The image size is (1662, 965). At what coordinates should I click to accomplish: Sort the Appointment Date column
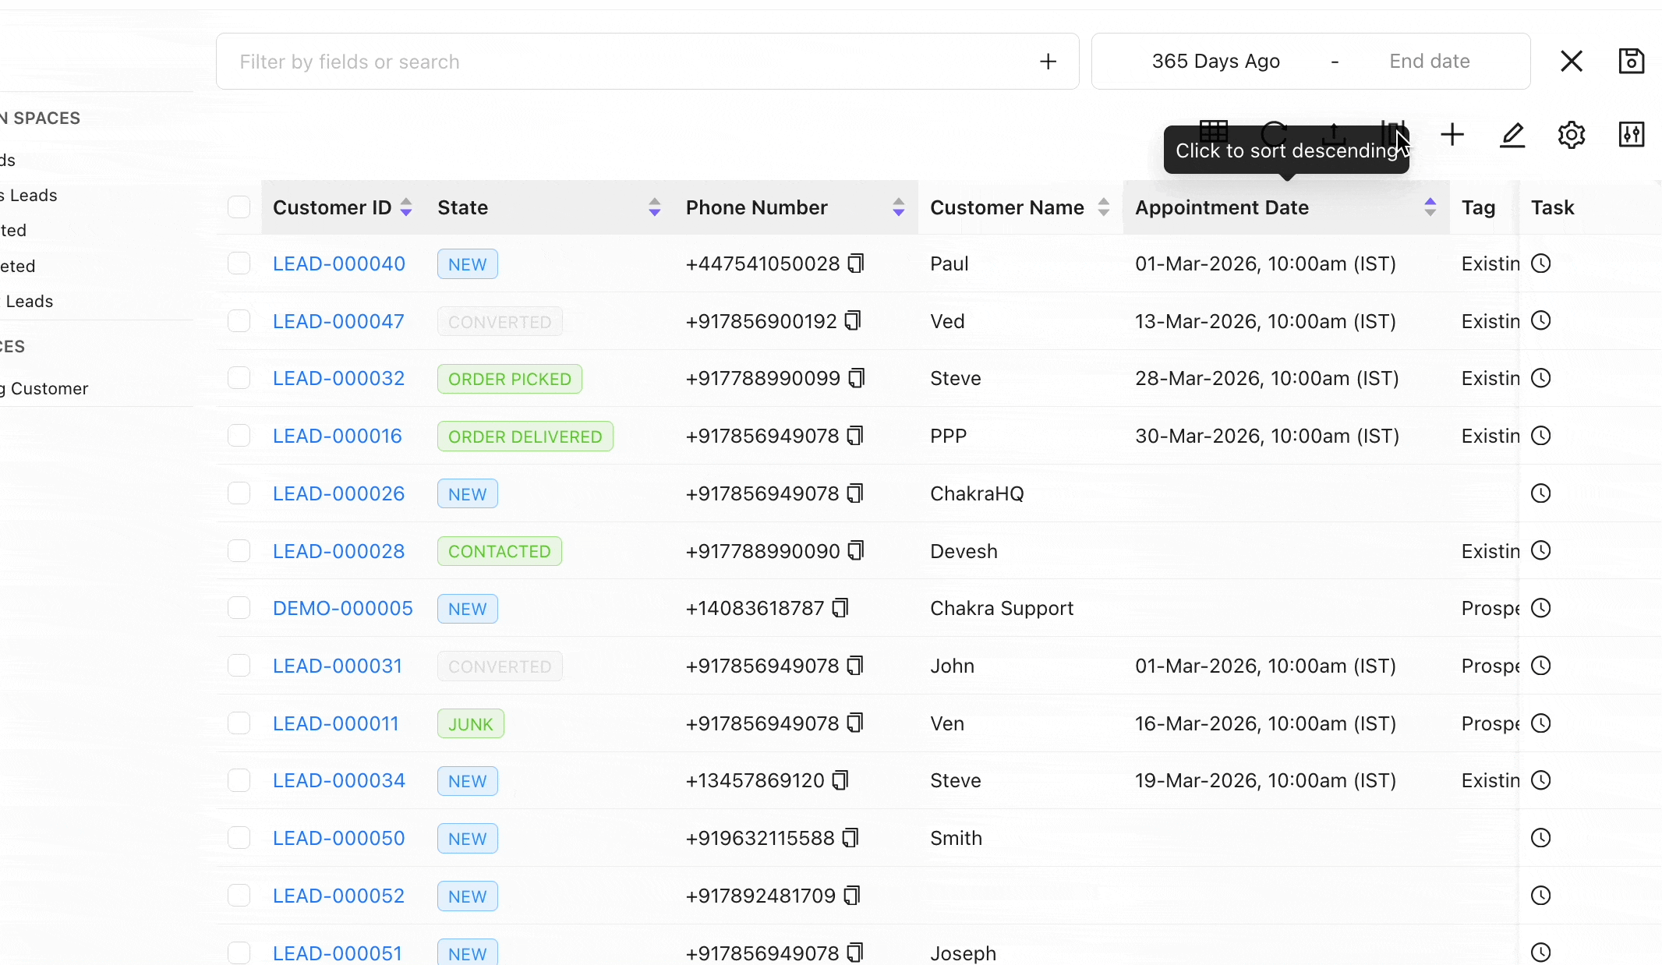click(x=1430, y=207)
